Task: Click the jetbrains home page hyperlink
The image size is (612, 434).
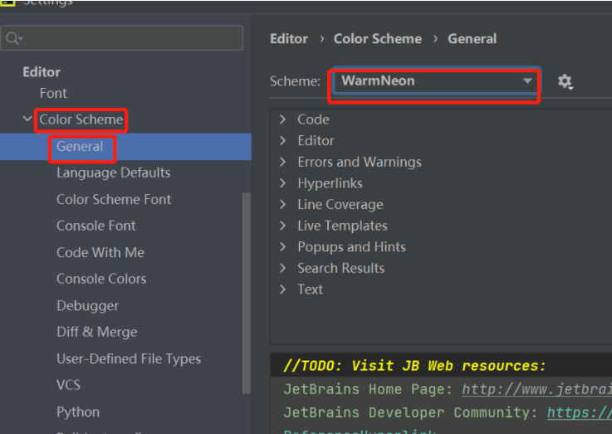Action: click(536, 389)
